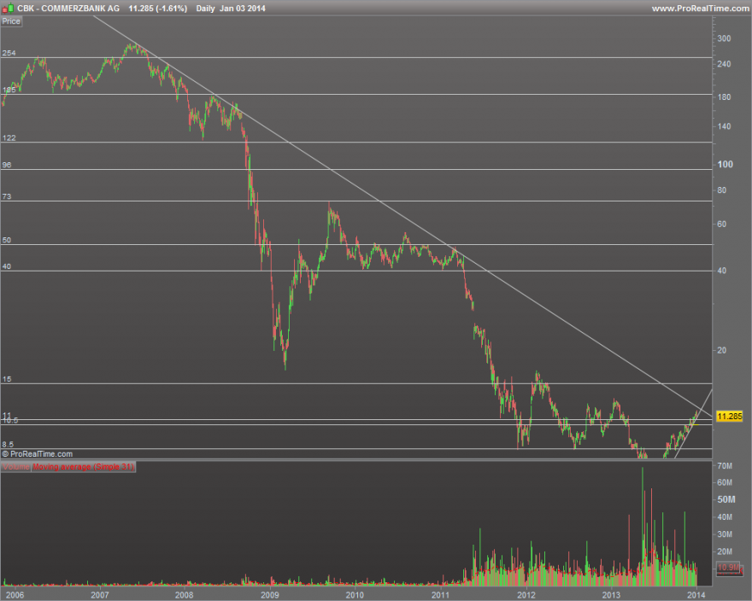Click the bold 50M mark on the volume scale
The width and height of the screenshot is (752, 601).
click(726, 499)
